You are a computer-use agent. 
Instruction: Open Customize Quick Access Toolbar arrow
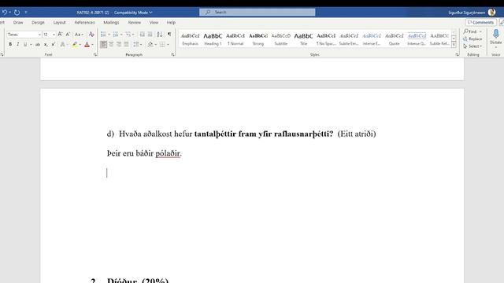tap(26, 13)
